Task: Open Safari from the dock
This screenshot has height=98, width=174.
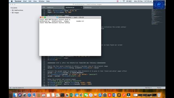Action: click(29, 95)
